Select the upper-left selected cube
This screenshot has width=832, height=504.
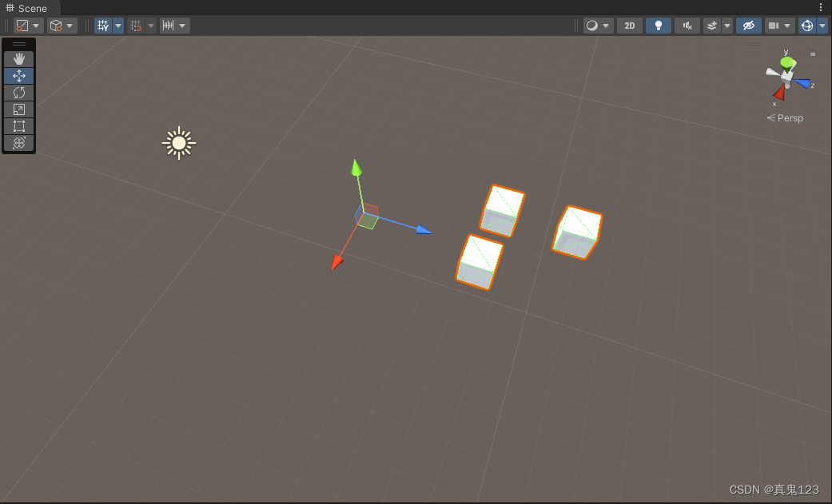[502, 210]
